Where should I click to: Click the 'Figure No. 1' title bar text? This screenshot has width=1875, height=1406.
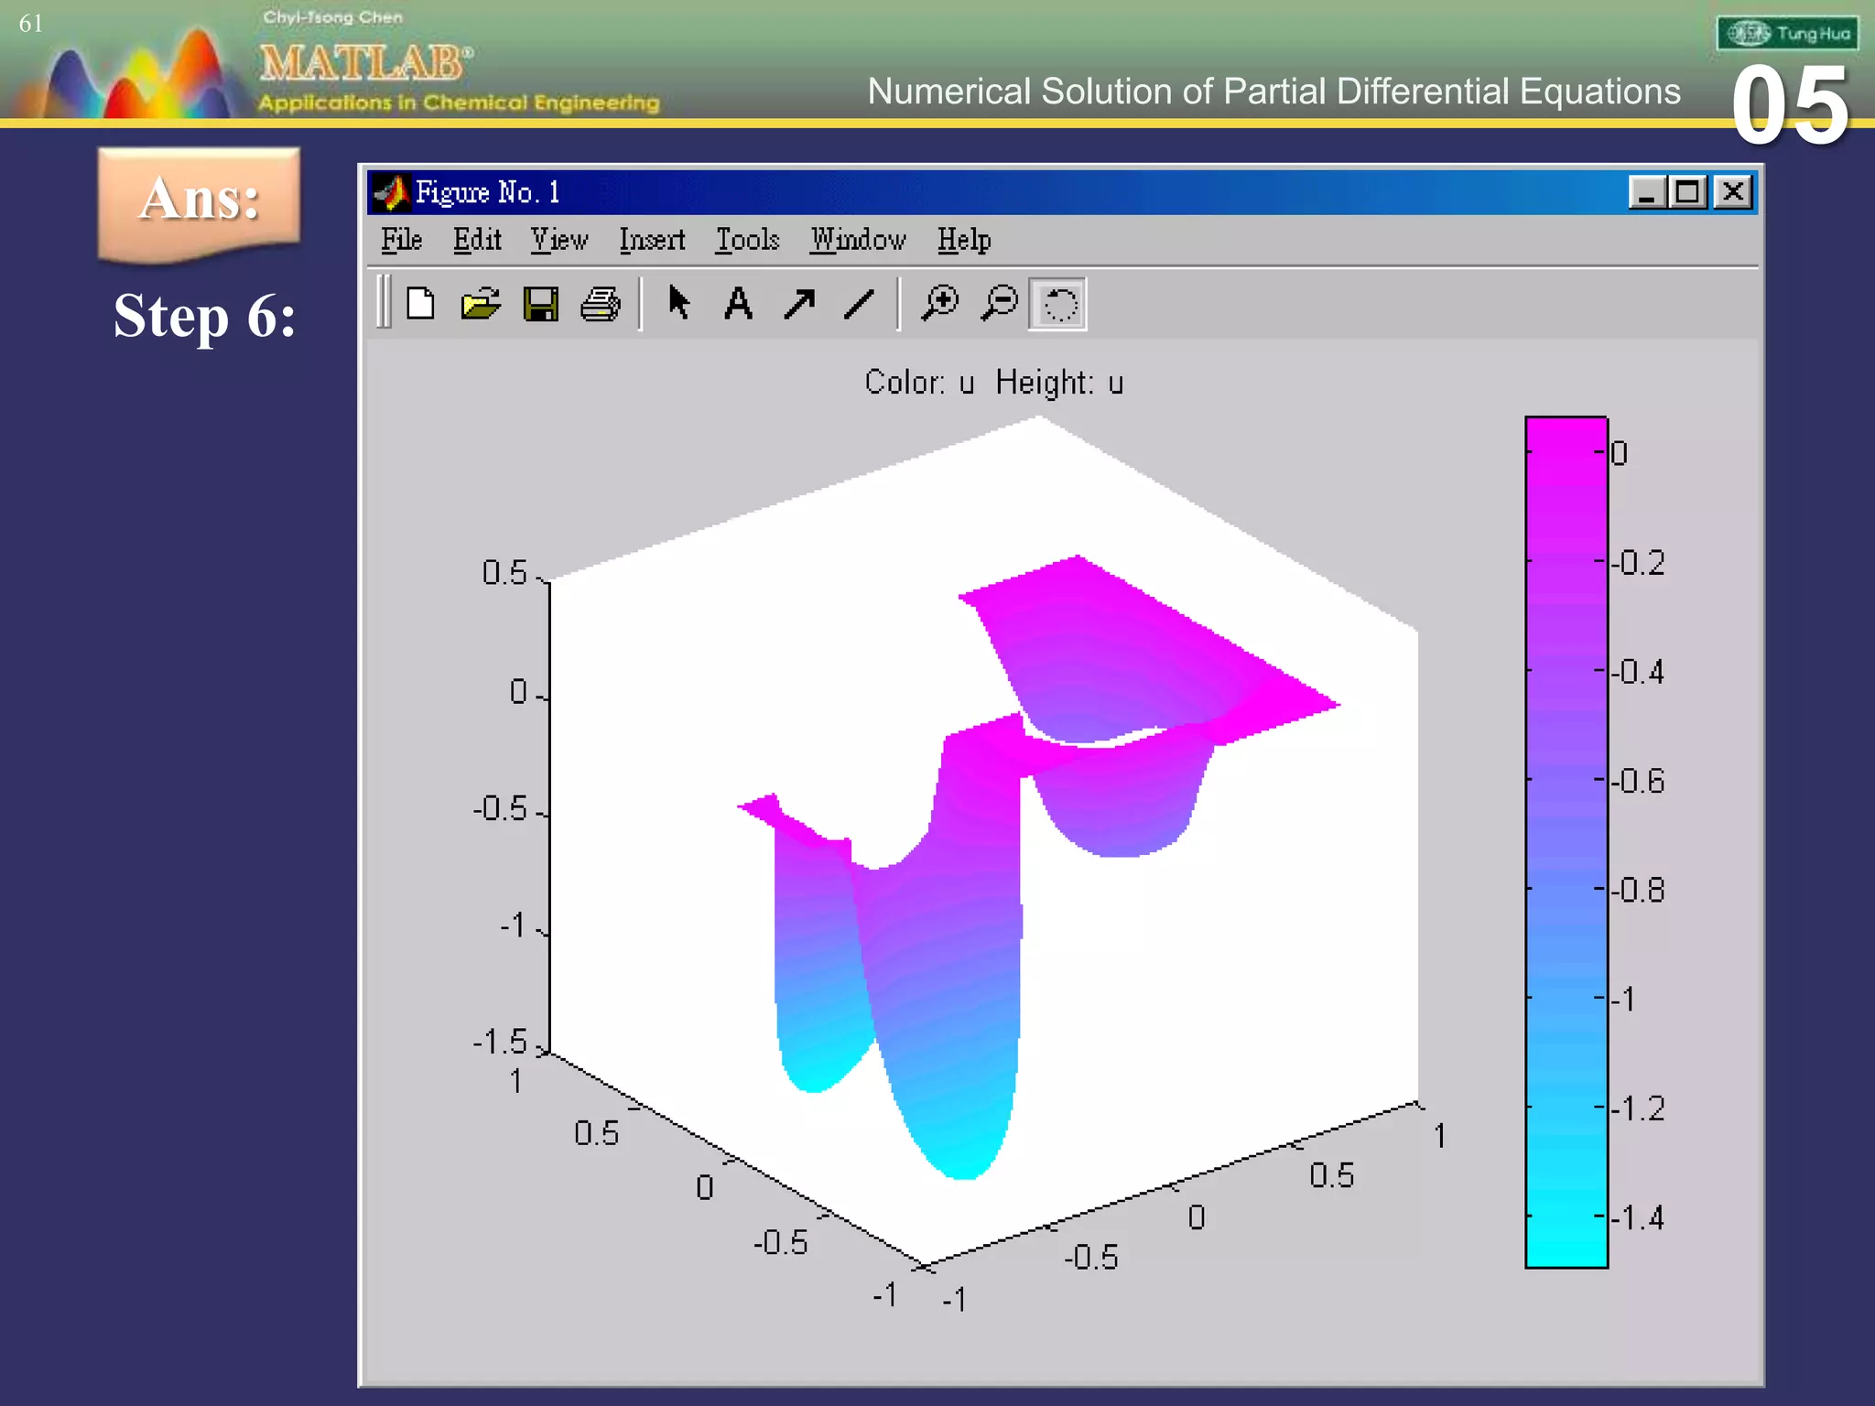tap(487, 192)
